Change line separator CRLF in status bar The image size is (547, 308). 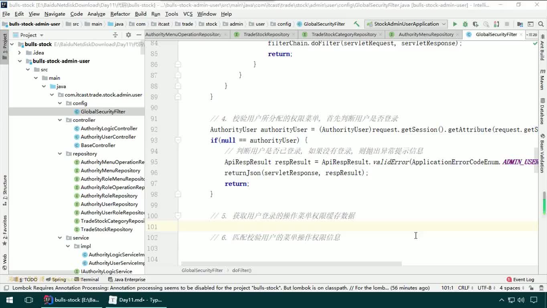point(466,288)
